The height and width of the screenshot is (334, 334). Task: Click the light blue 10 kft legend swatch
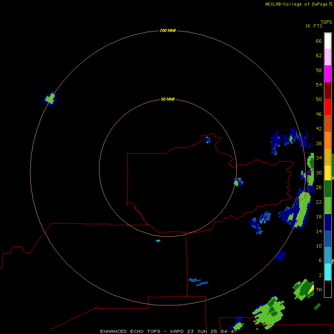coord(328,255)
